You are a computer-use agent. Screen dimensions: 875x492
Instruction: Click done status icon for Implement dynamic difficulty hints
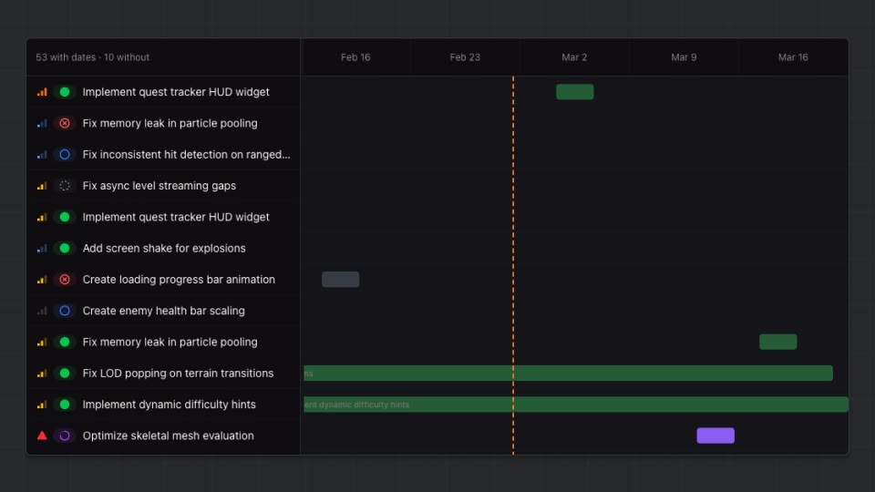pyautogui.click(x=65, y=405)
